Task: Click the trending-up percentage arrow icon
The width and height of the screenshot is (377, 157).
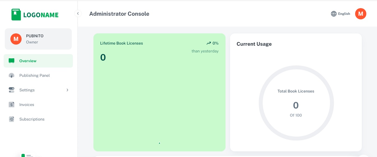Action: pos(208,43)
